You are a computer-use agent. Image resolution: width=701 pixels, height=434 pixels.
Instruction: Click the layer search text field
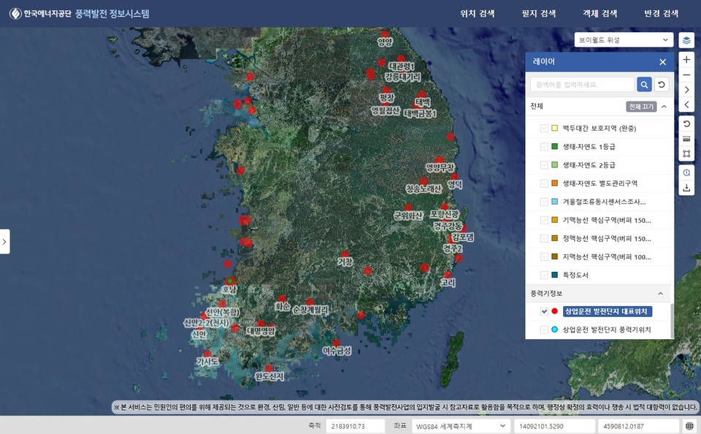[581, 85]
